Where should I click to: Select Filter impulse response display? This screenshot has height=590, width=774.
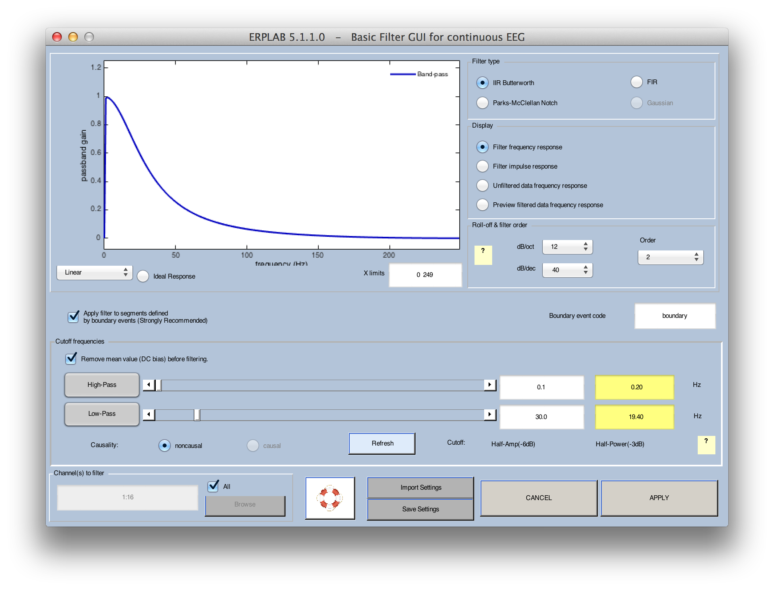click(x=483, y=166)
